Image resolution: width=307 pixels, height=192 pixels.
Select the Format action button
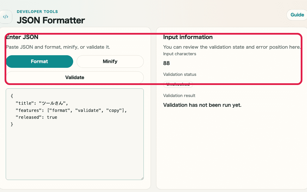[x=39, y=61]
